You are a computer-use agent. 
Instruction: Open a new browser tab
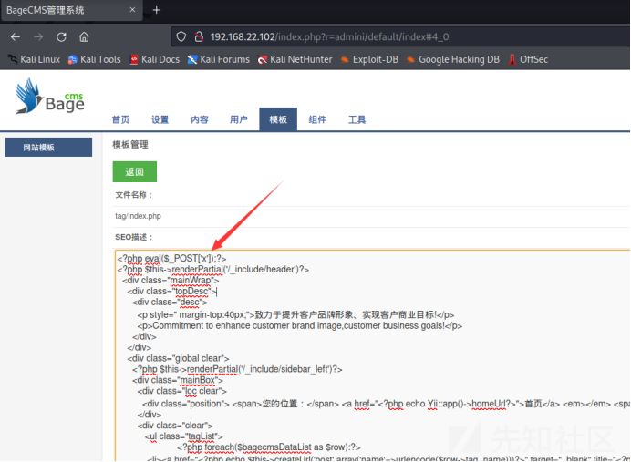156,10
